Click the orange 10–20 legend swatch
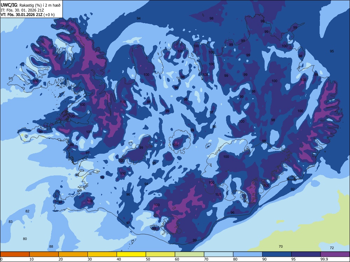Viewport: 350px width, 262px height. (x=44, y=254)
